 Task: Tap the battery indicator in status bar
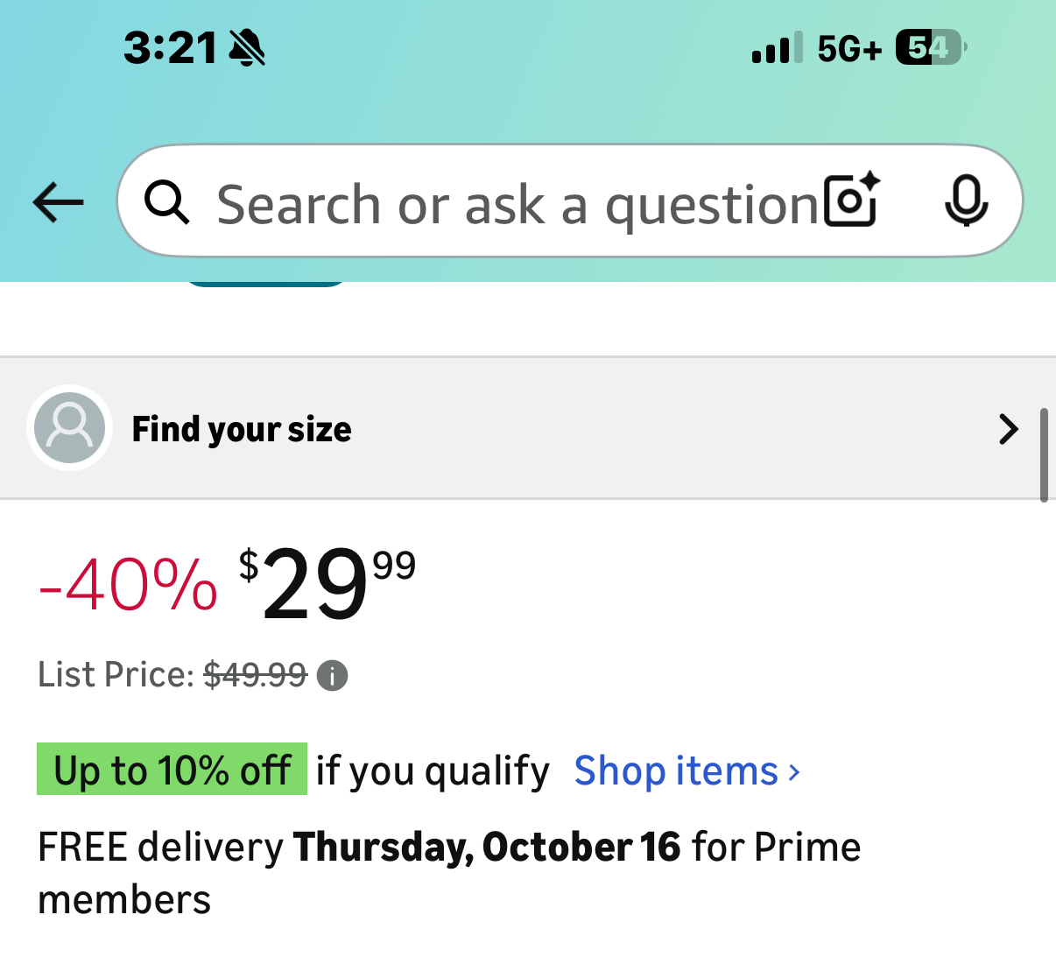[930, 47]
